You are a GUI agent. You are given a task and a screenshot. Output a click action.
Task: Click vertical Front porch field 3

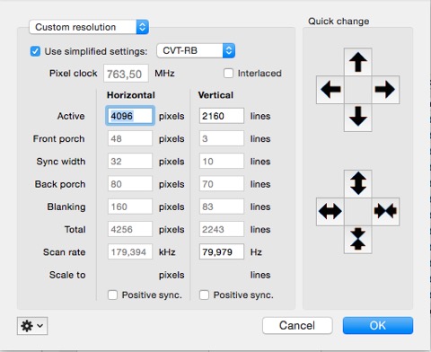pos(222,138)
